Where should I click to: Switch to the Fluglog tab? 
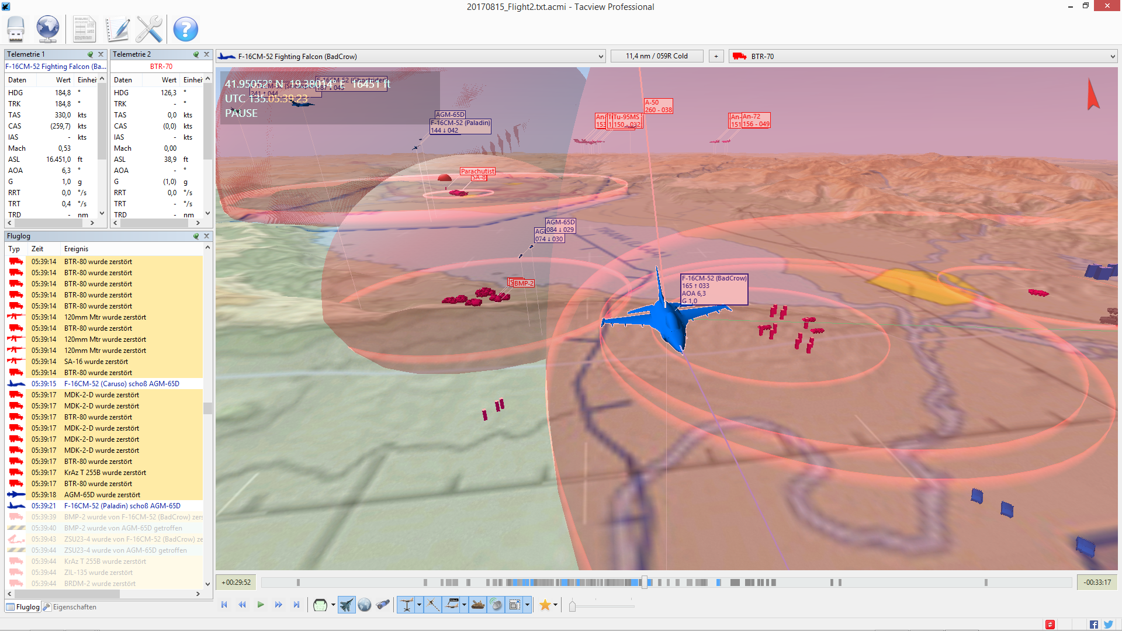tap(23, 607)
